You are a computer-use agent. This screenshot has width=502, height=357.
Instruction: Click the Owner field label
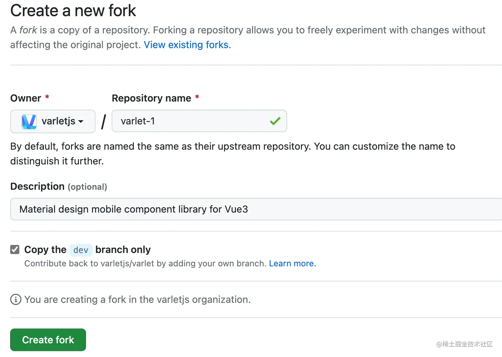click(26, 98)
